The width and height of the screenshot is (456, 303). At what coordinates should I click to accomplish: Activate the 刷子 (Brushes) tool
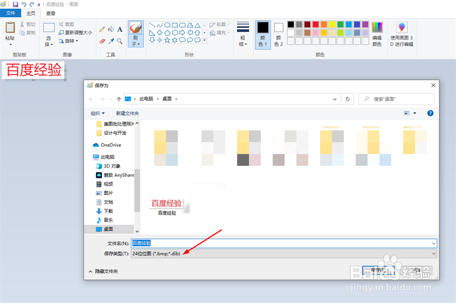pos(135,28)
